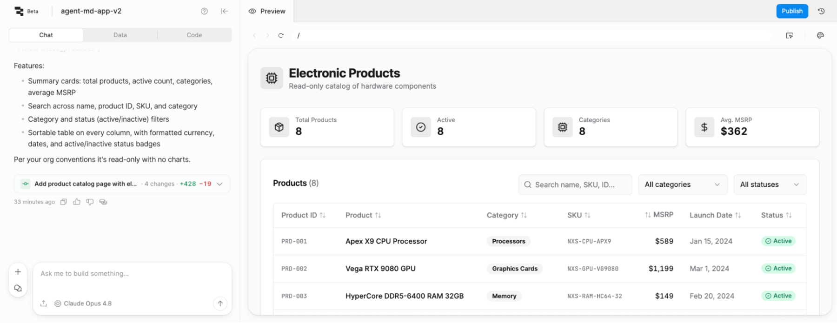Click the Categories card chip icon
837x323 pixels.
click(563, 127)
